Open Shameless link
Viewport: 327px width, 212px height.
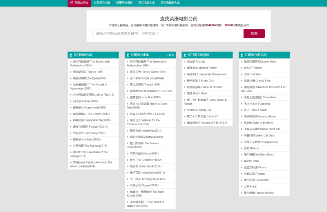(260, 97)
